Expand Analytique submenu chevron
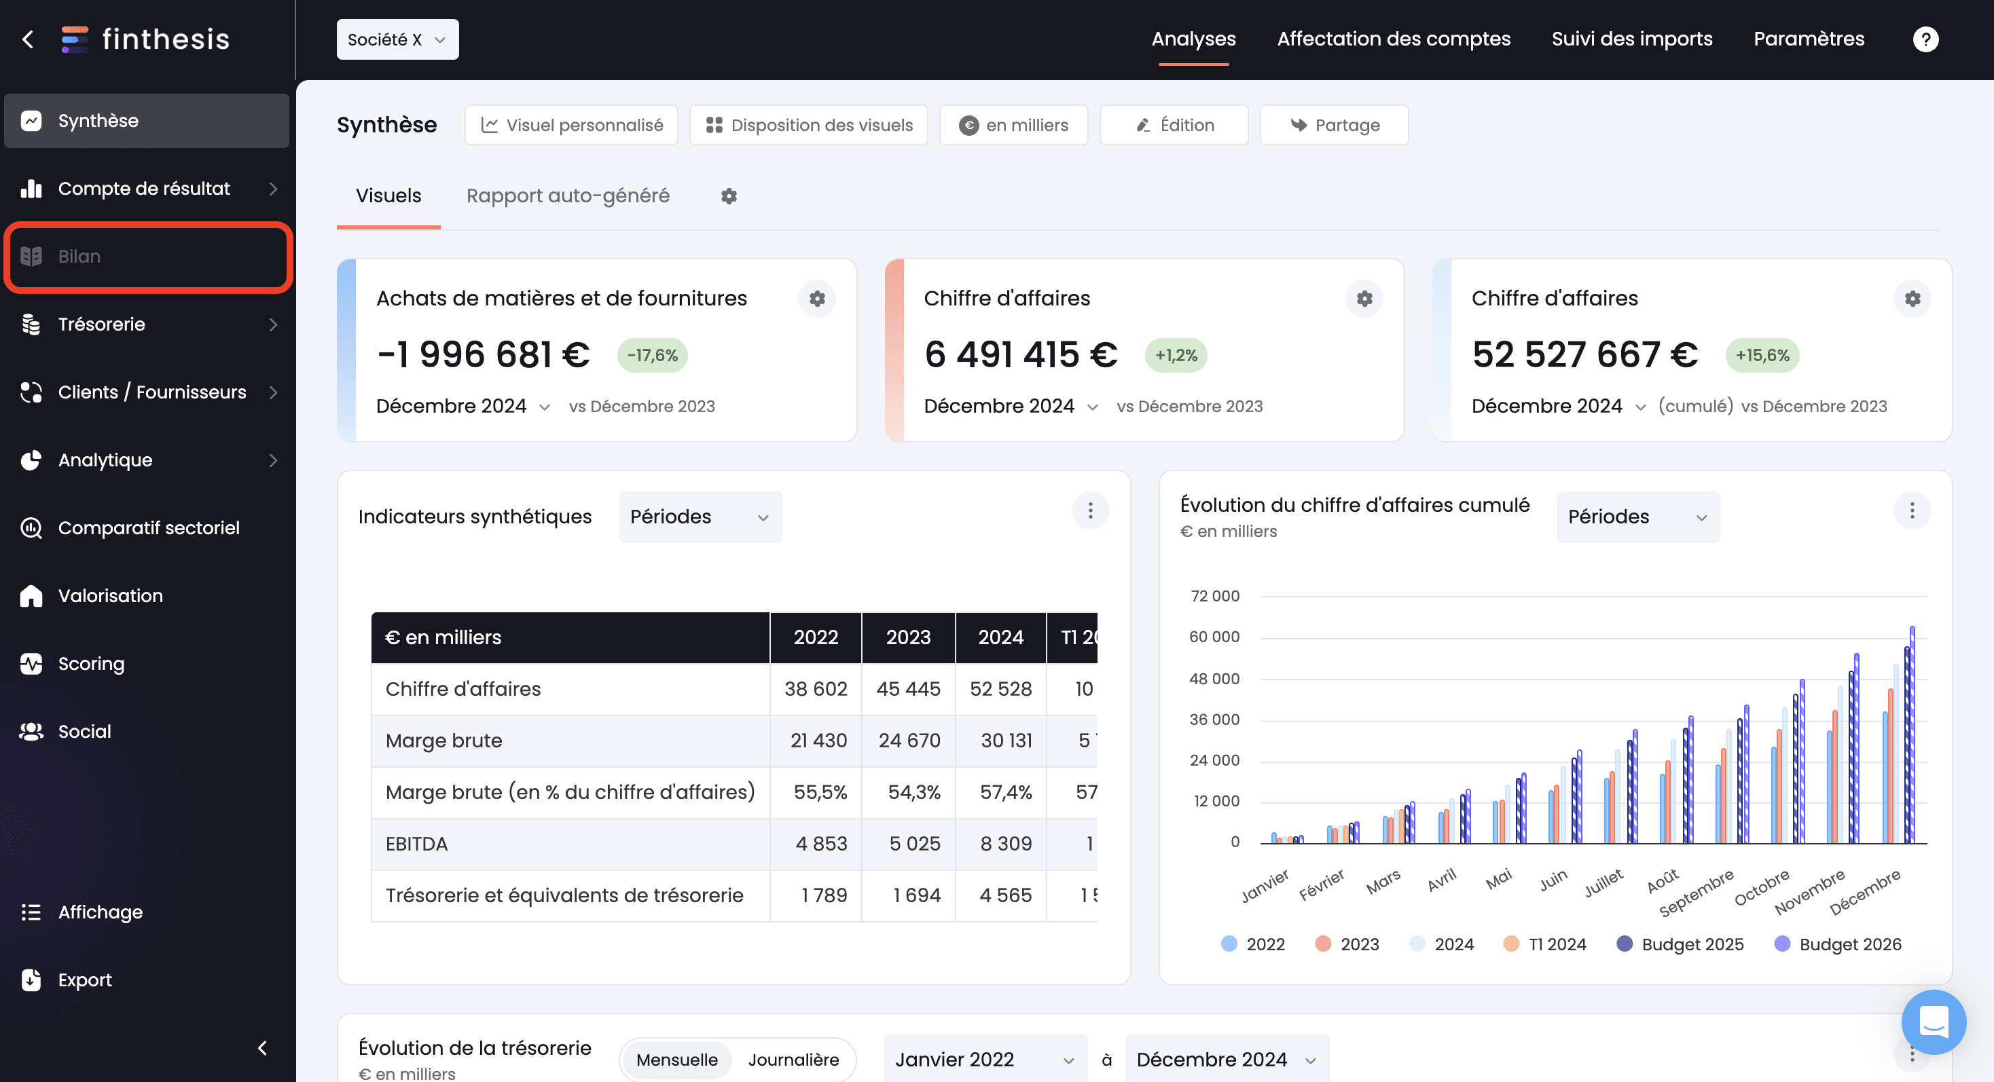Image resolution: width=1994 pixels, height=1082 pixels. pos(272,460)
